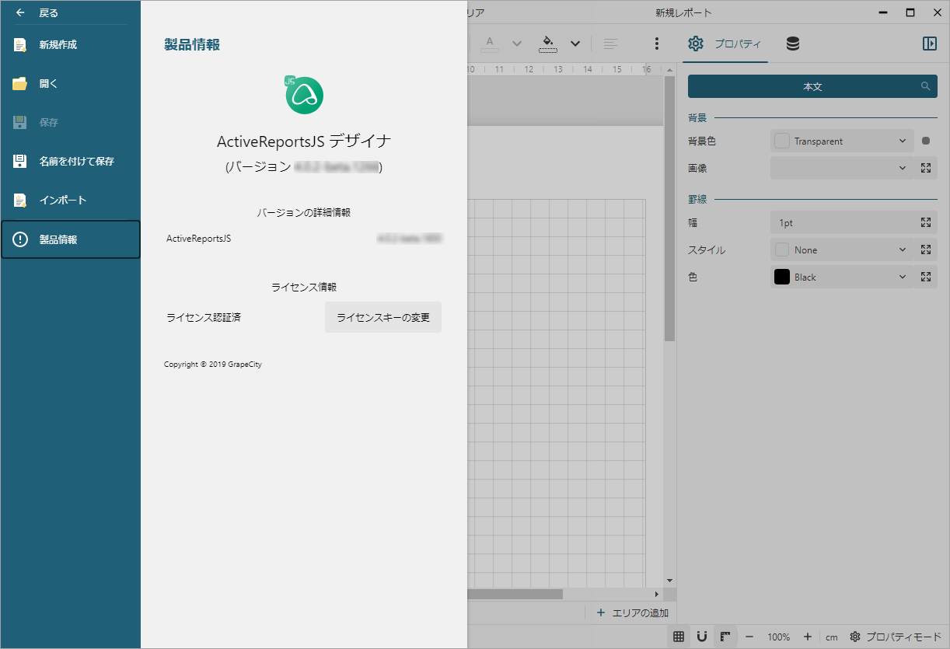
Task: Collapse the properties panel with the panel icon
Action: click(930, 44)
